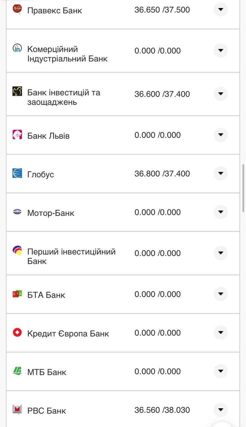246x427 pixels.
Task: Click the Комерційний Індустріальний Банк logo
Action: coord(17,48)
